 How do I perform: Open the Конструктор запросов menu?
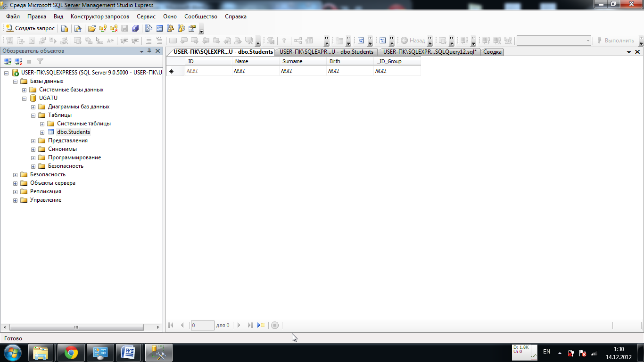coord(100,16)
